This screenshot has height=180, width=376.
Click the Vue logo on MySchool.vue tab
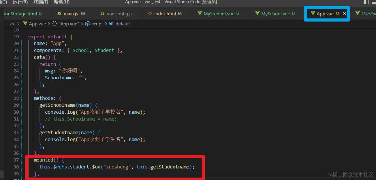click(257, 14)
